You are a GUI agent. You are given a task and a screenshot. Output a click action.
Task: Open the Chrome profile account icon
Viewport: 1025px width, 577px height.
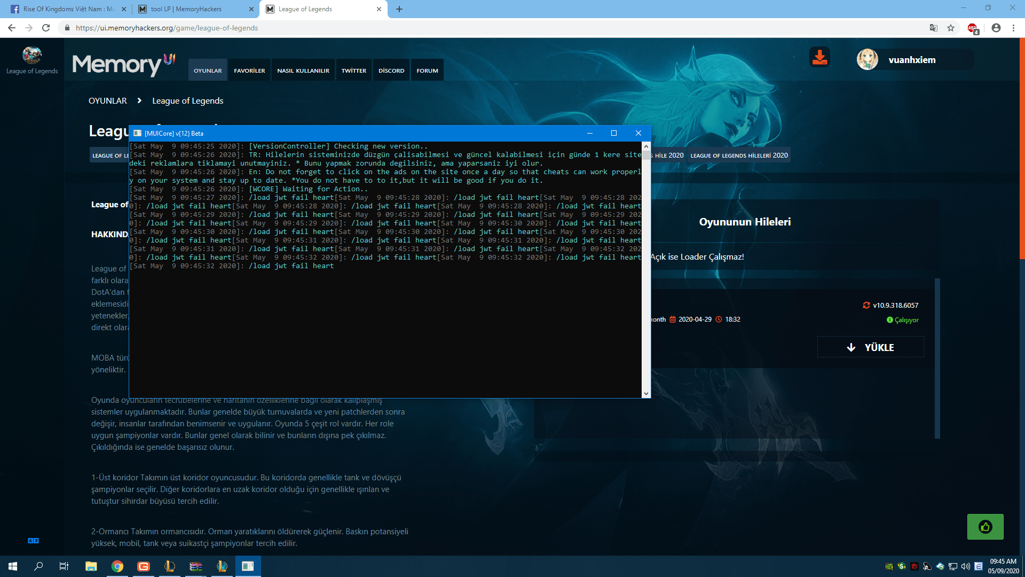tap(996, 28)
